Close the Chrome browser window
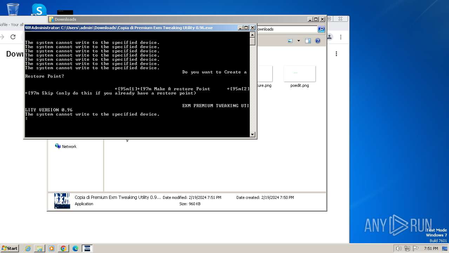 click(340, 19)
